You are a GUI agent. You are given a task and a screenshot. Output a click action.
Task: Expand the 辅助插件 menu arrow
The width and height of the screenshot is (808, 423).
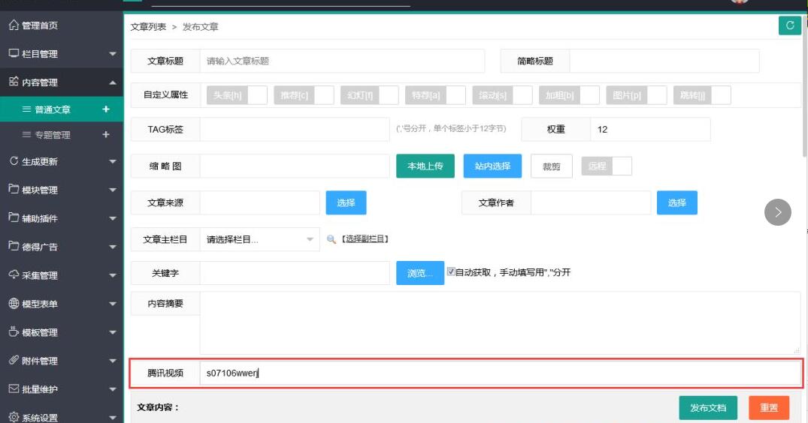112,218
